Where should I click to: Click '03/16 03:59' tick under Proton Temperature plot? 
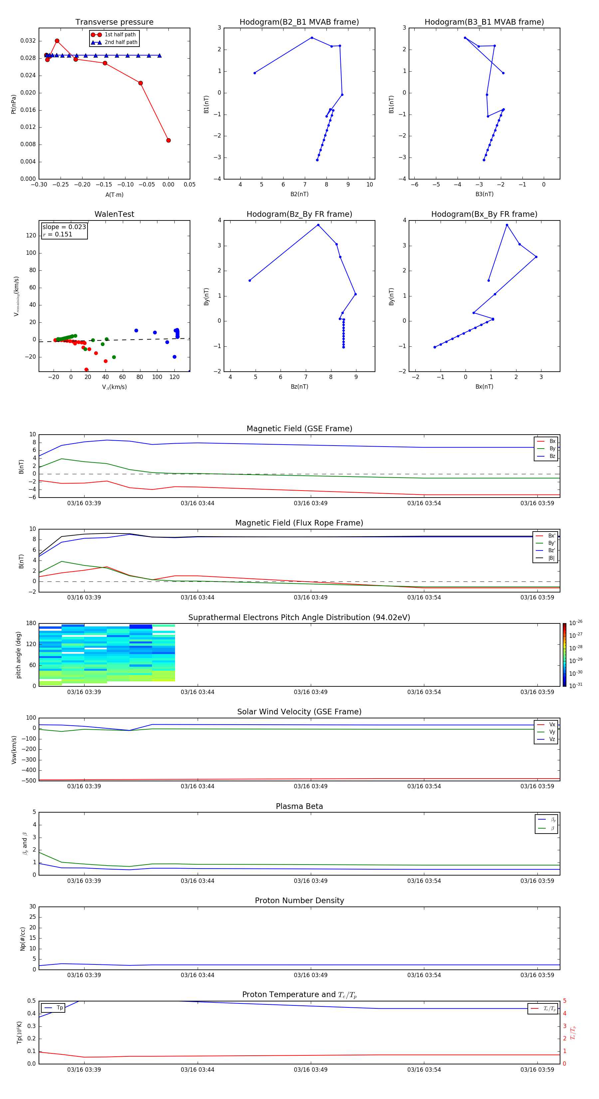[537, 1070]
